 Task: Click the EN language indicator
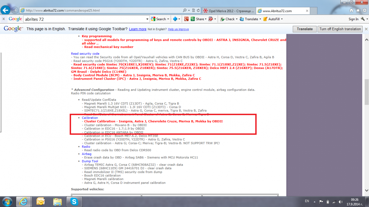(x=307, y=201)
